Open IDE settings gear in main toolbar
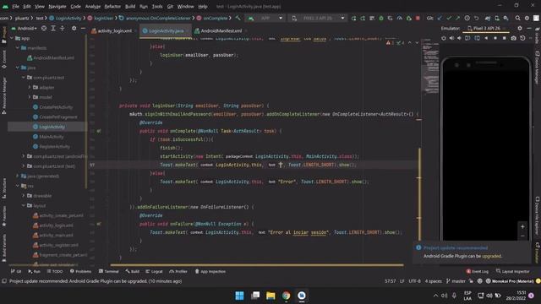Viewport: 541px width, 304px height. pos(527,18)
